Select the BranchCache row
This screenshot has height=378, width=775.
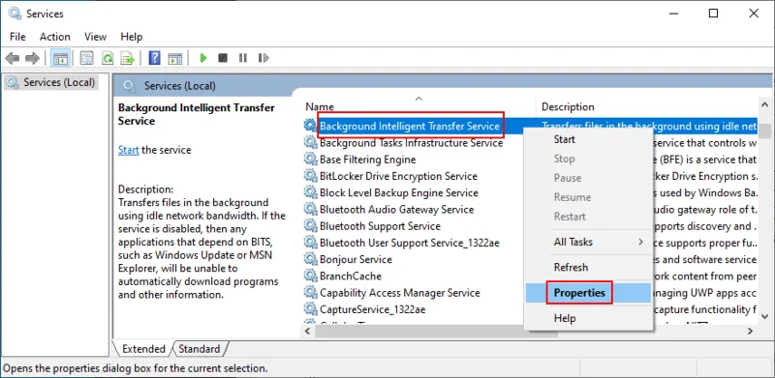pos(351,276)
